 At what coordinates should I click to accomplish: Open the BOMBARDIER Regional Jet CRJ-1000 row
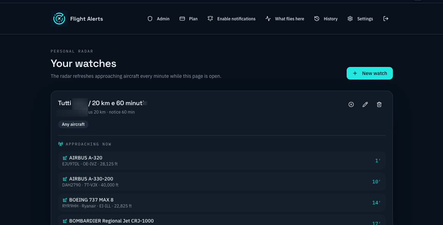coord(221,220)
